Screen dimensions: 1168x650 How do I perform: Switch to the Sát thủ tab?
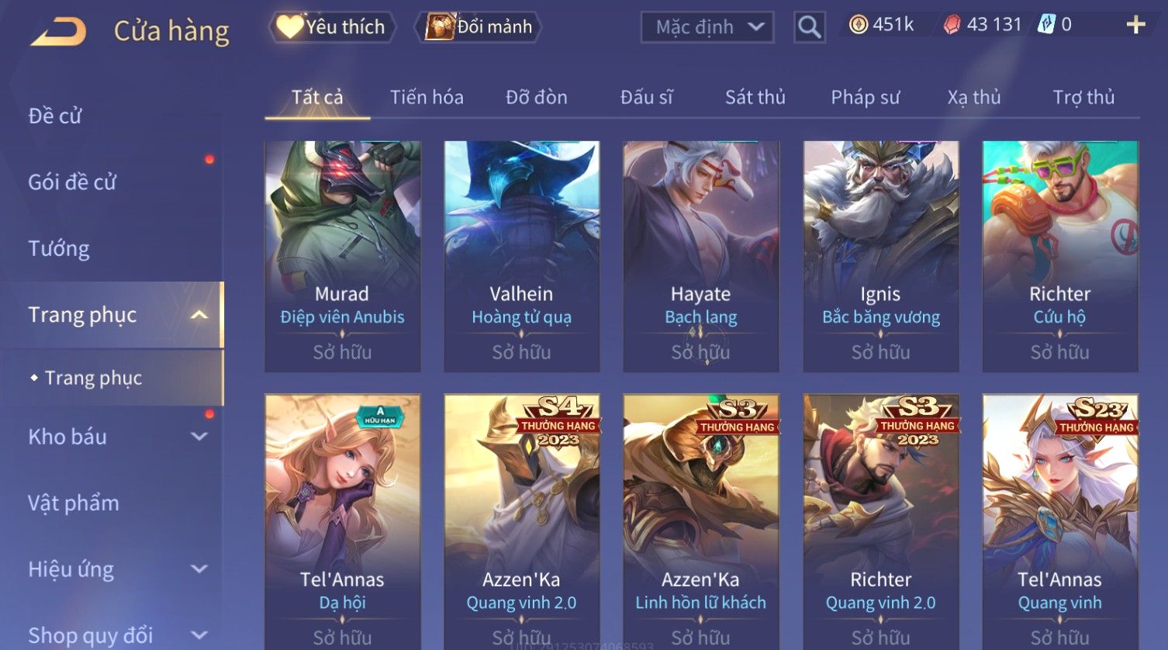pos(755,97)
